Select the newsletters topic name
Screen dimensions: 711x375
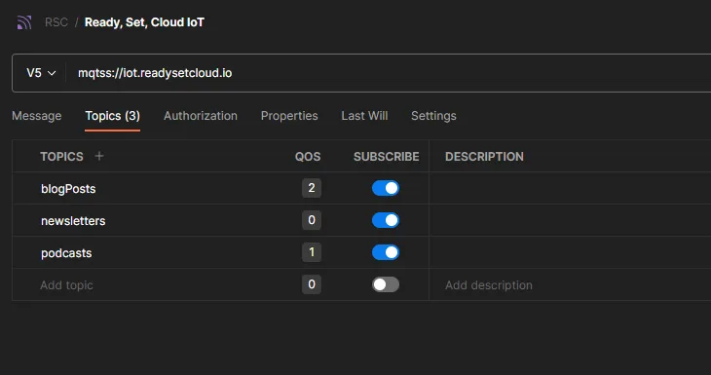(x=73, y=221)
